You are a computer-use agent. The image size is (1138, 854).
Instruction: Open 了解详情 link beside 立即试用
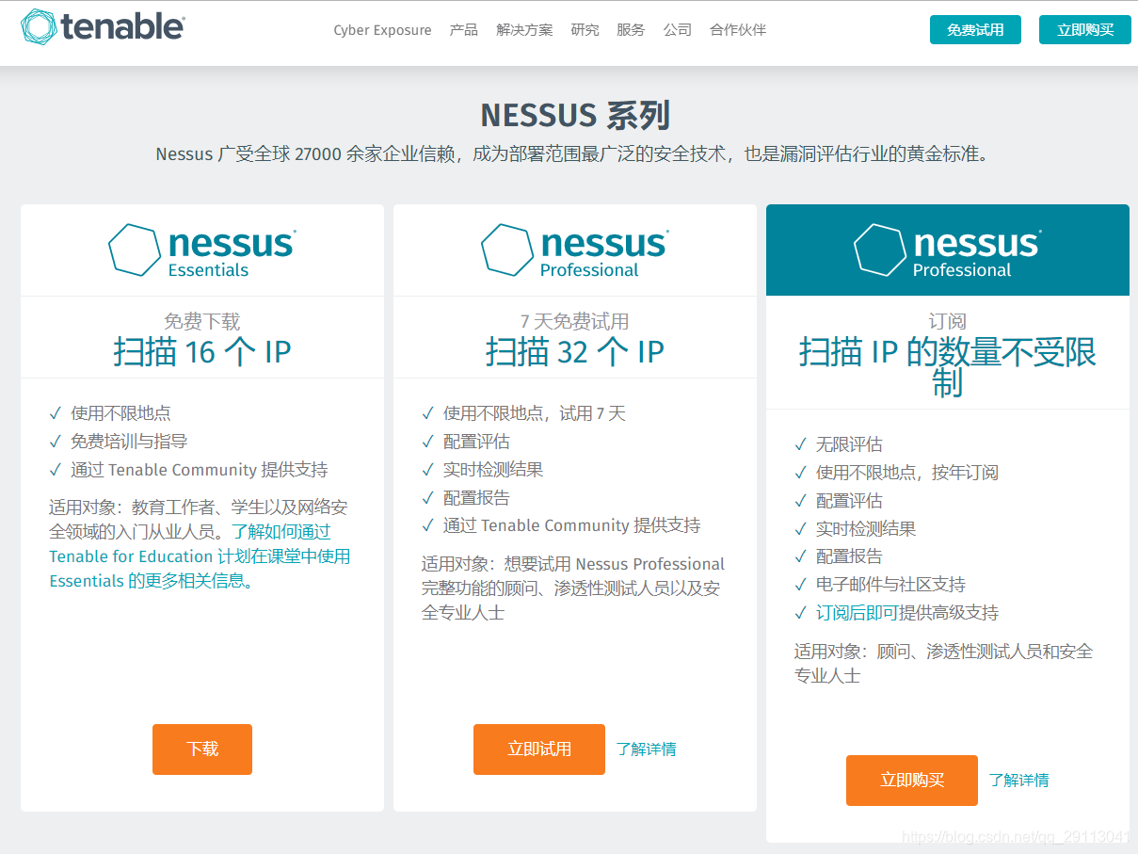click(646, 749)
